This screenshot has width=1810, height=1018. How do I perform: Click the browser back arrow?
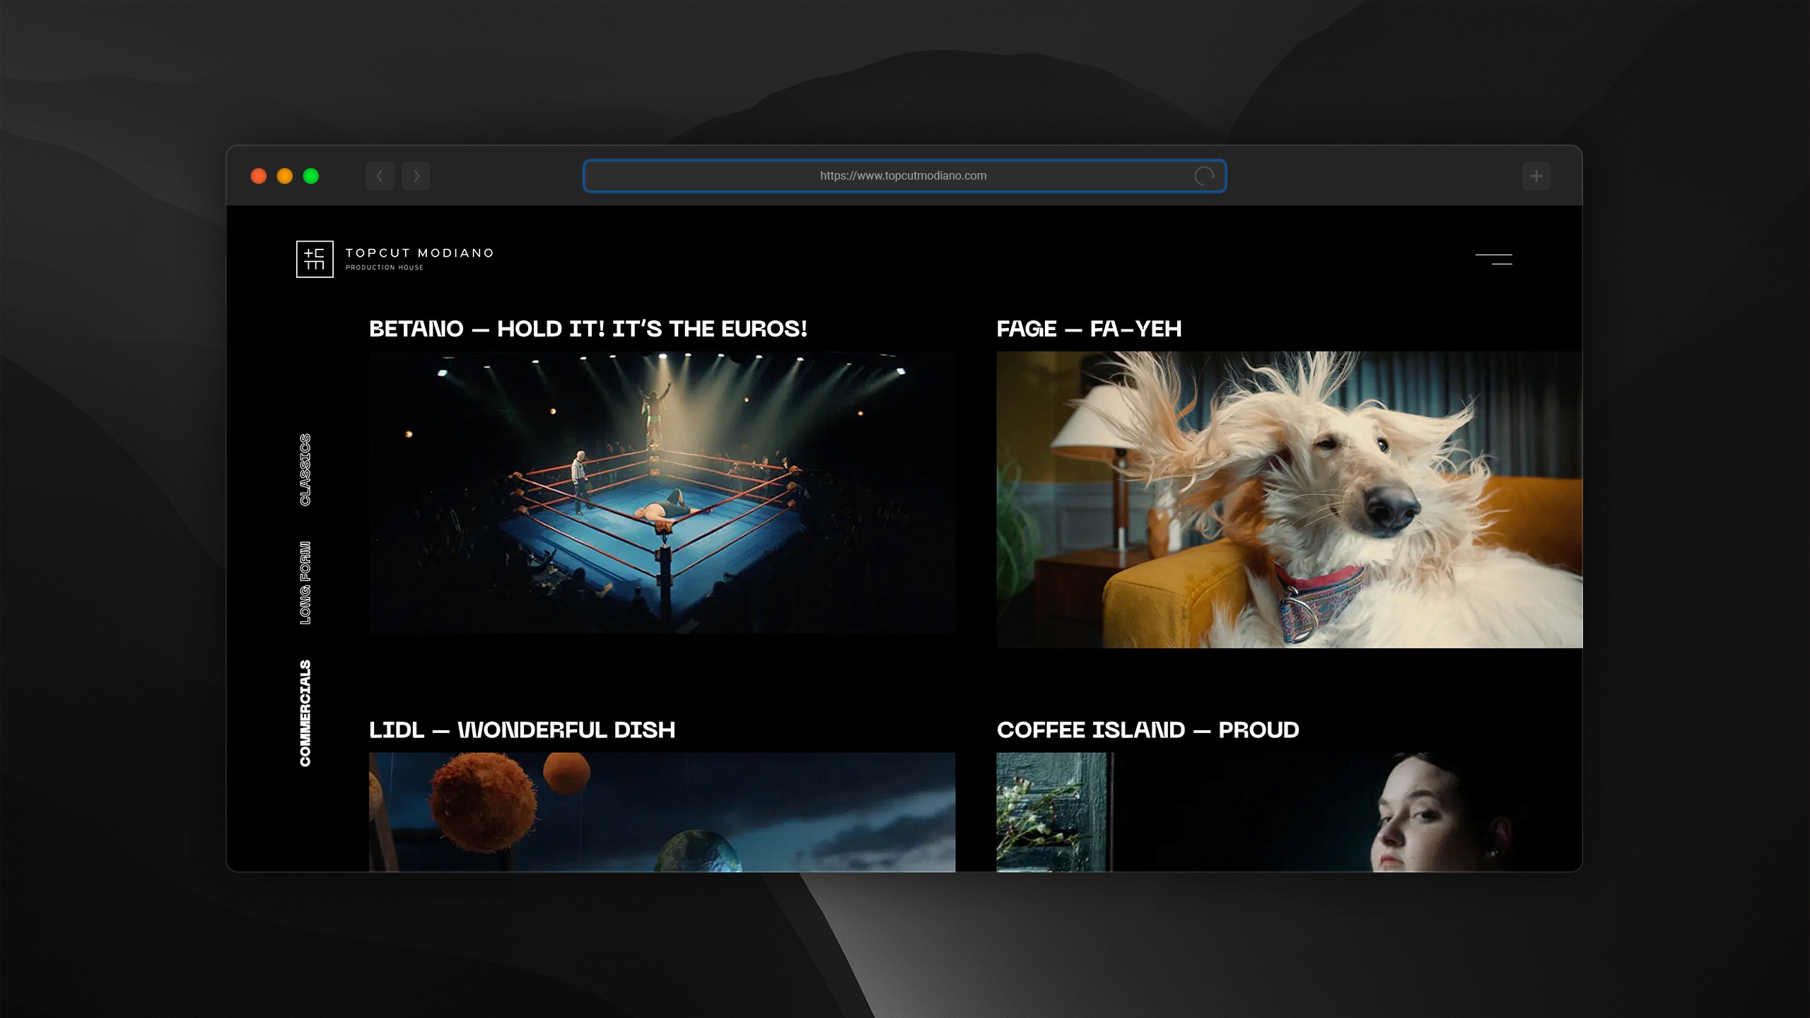click(380, 176)
